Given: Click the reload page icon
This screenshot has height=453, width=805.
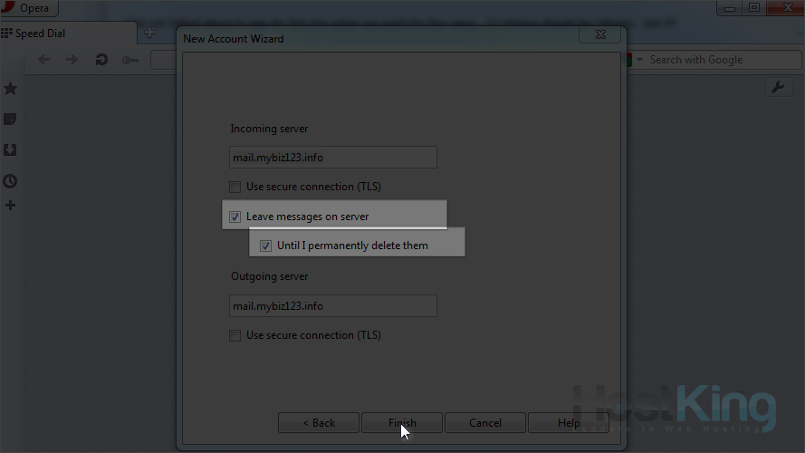Looking at the screenshot, I should click(101, 60).
